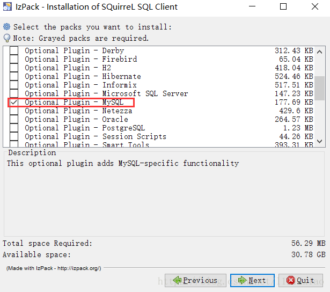Viewport: 330px width, 292px height.
Task: Click the pack list scrollbar thumb
Action: (319, 88)
